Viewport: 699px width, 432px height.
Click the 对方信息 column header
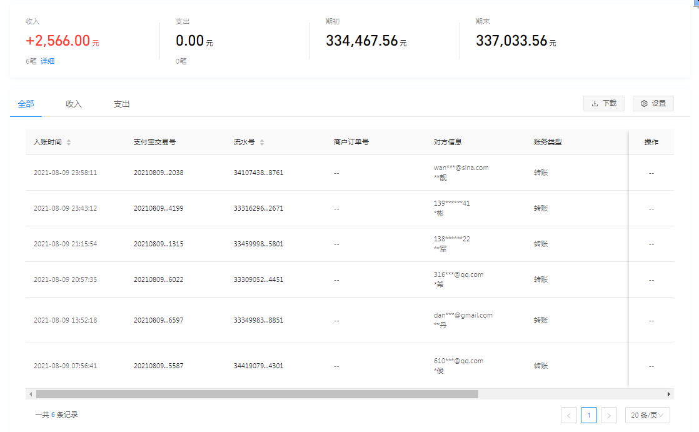click(448, 143)
